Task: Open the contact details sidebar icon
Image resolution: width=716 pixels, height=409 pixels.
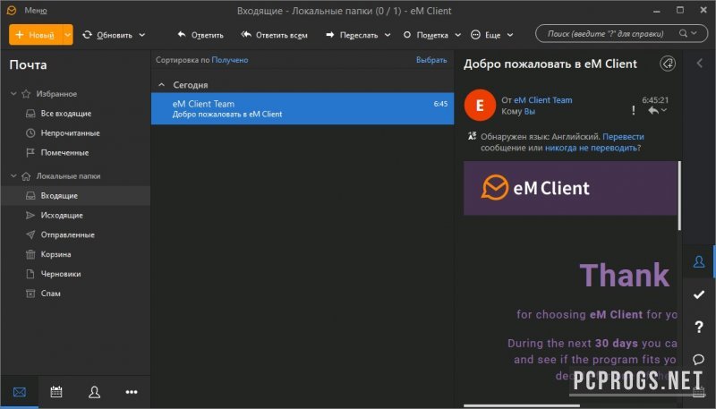Action: (699, 261)
